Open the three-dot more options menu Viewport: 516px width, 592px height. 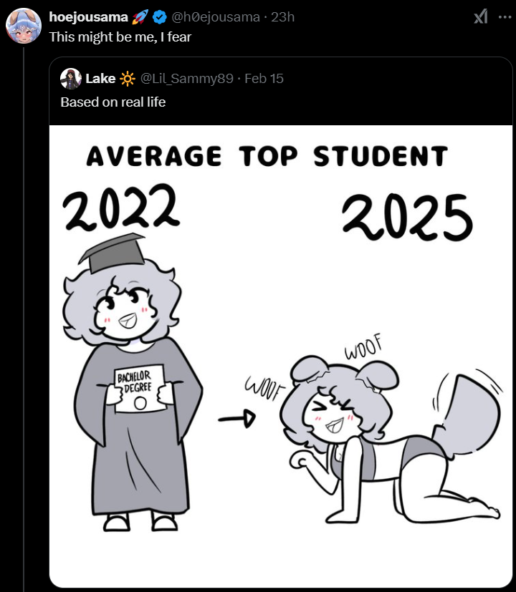point(505,17)
